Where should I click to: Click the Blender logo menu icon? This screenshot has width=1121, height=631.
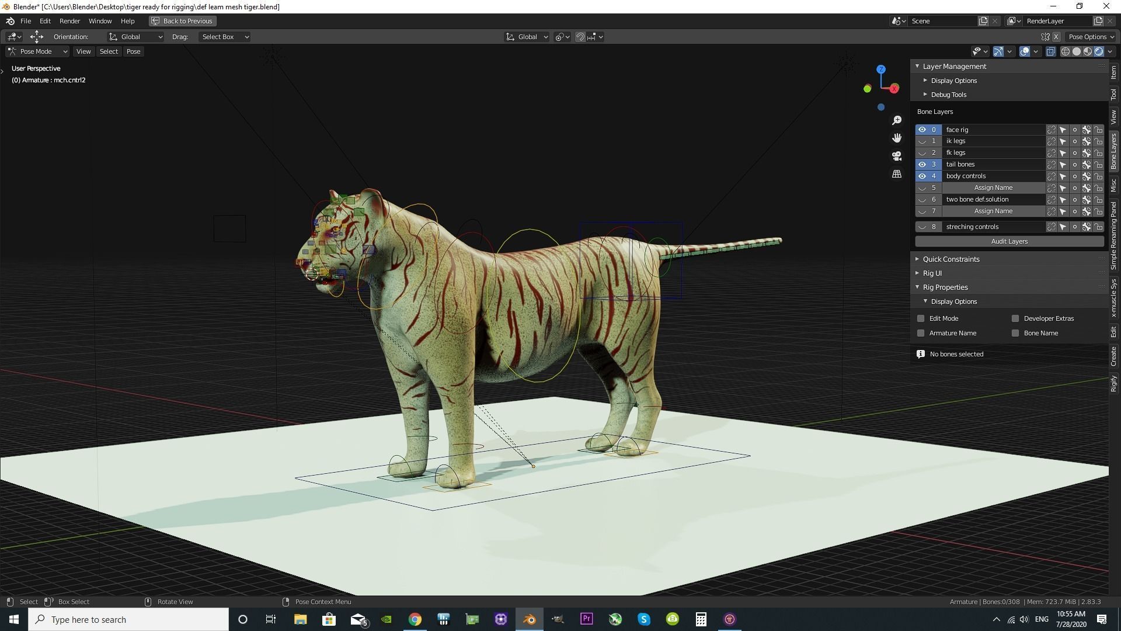click(x=10, y=21)
